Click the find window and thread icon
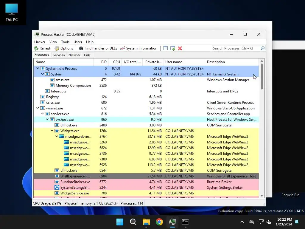Screen dimensions: 305x229 point(172,48)
